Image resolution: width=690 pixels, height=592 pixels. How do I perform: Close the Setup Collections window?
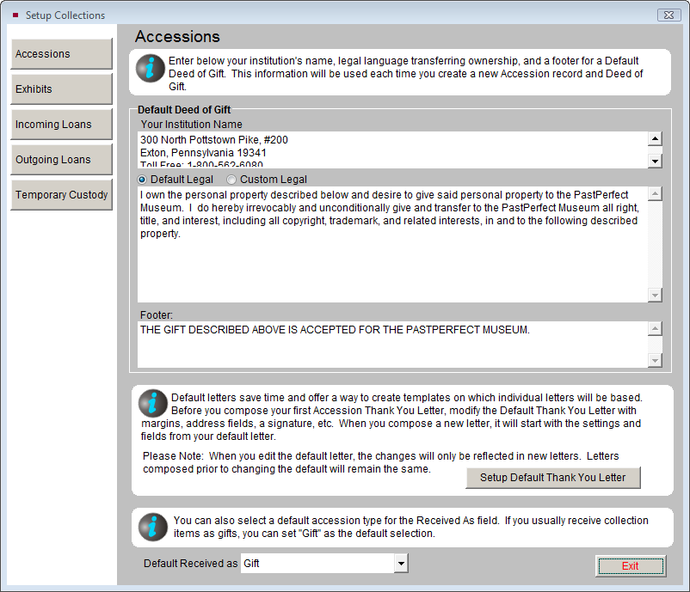pyautogui.click(x=668, y=15)
